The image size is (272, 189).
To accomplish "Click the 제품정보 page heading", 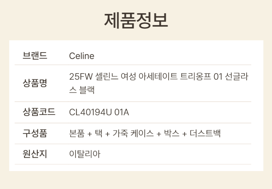I will pyautogui.click(x=136, y=21).
